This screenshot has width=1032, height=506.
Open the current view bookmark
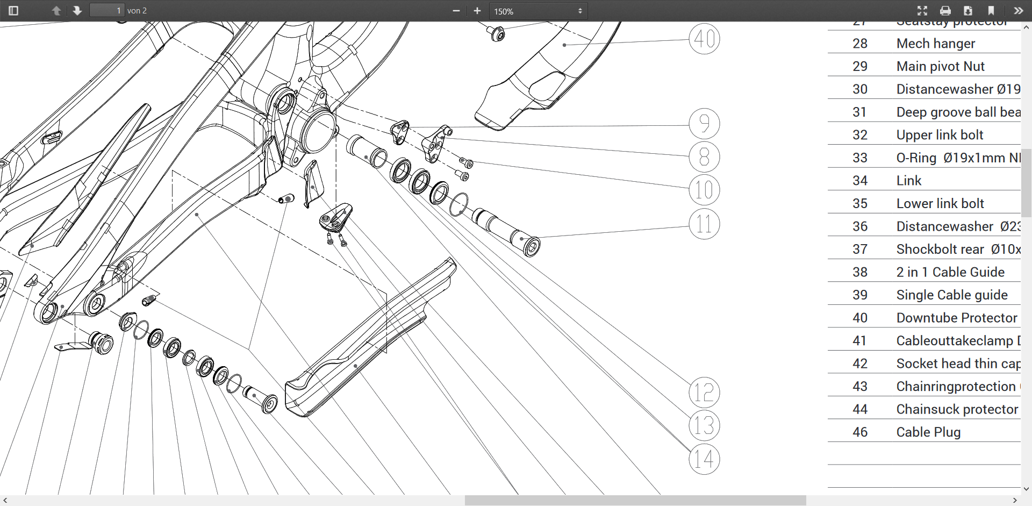(991, 11)
